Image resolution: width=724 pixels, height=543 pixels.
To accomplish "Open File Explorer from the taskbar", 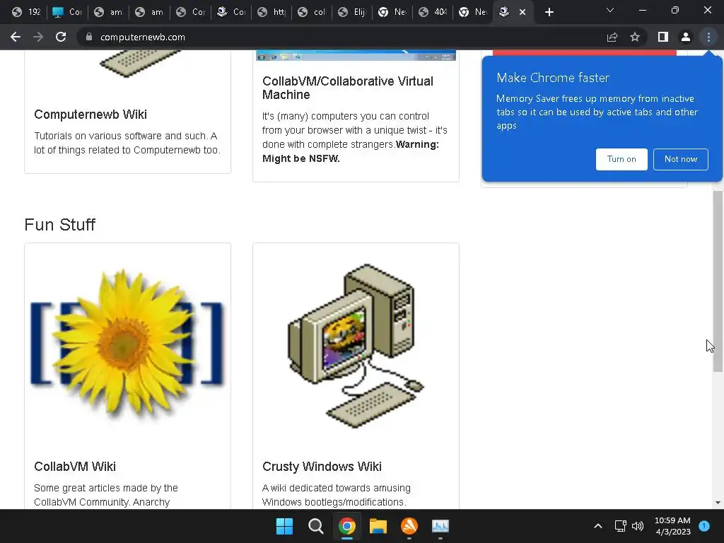I will [378, 526].
